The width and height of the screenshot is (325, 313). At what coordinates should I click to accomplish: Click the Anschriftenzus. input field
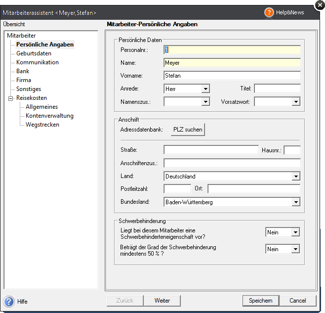click(x=232, y=163)
